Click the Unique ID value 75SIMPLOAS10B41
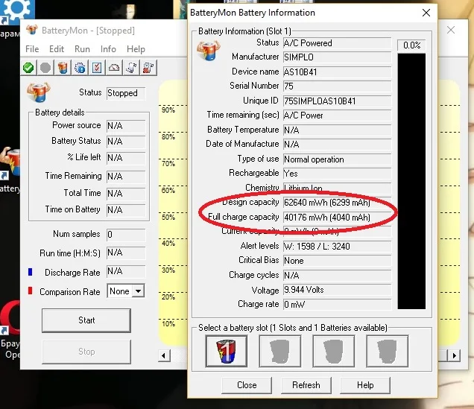 (x=337, y=101)
